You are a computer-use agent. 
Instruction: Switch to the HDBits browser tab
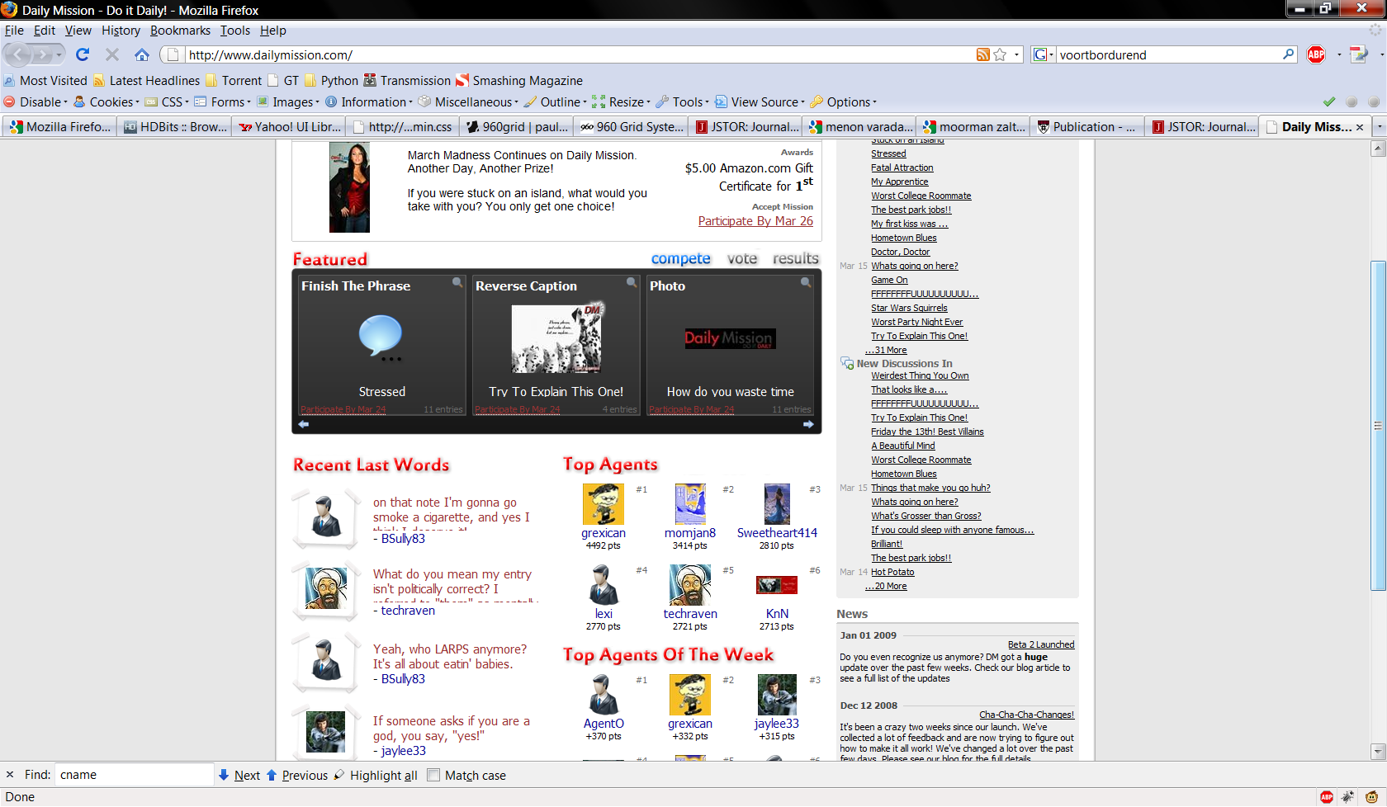point(174,127)
